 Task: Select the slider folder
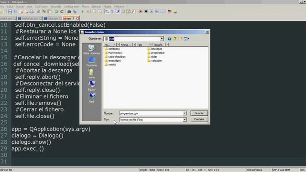[x=152, y=56]
